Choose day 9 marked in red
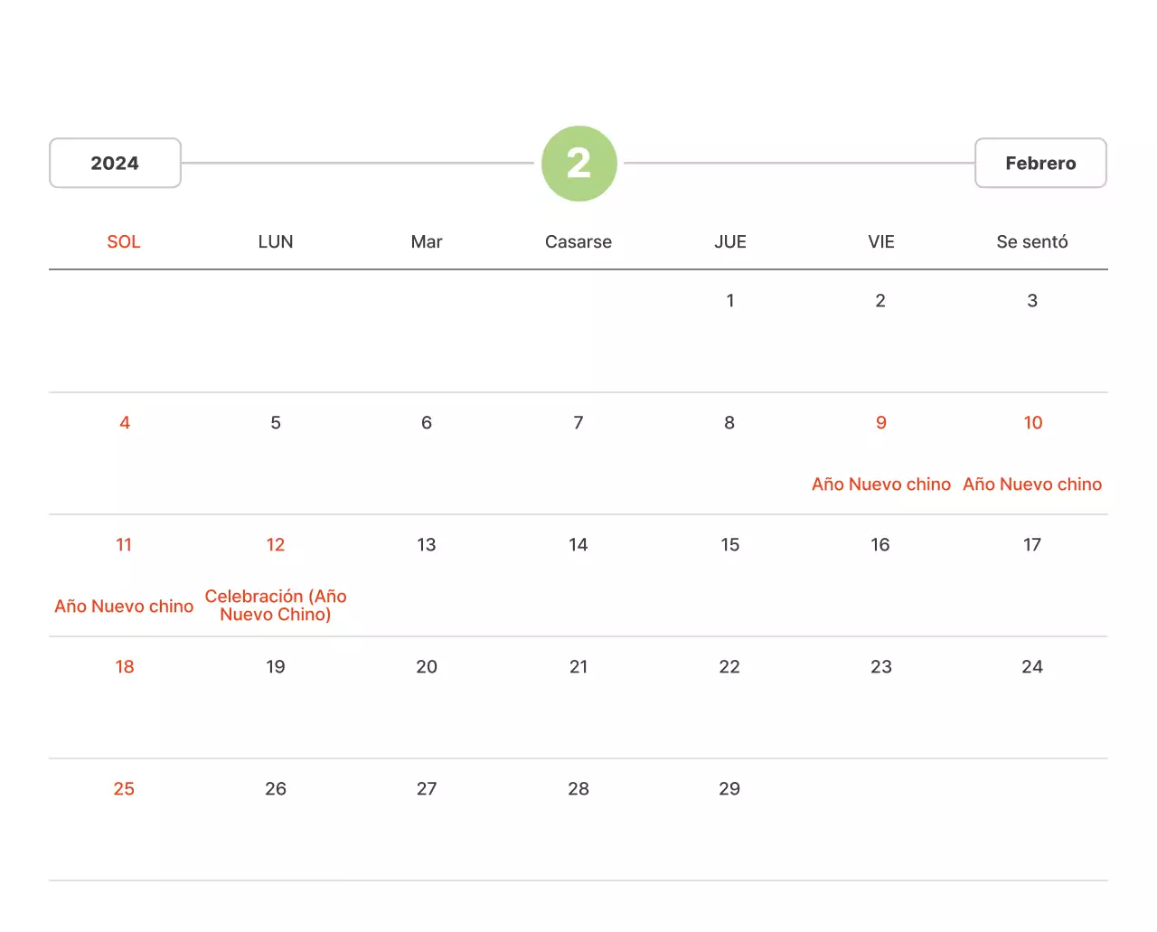The height and width of the screenshot is (932, 1157). (x=881, y=423)
